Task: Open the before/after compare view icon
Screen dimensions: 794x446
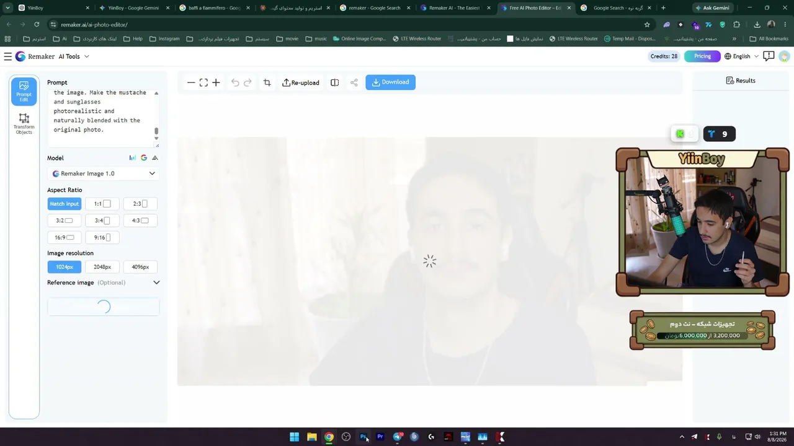Action: coord(334,82)
